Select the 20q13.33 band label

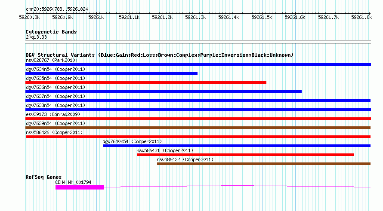[x=36, y=37]
